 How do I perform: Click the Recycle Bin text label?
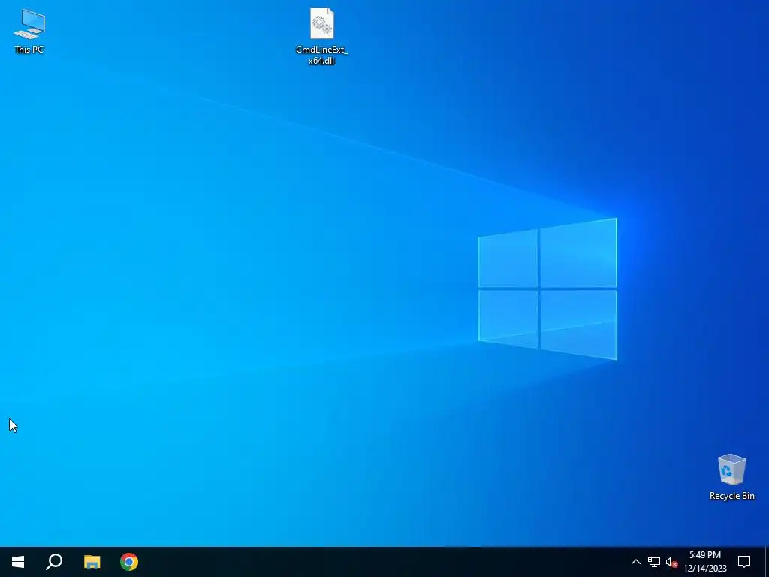731,496
